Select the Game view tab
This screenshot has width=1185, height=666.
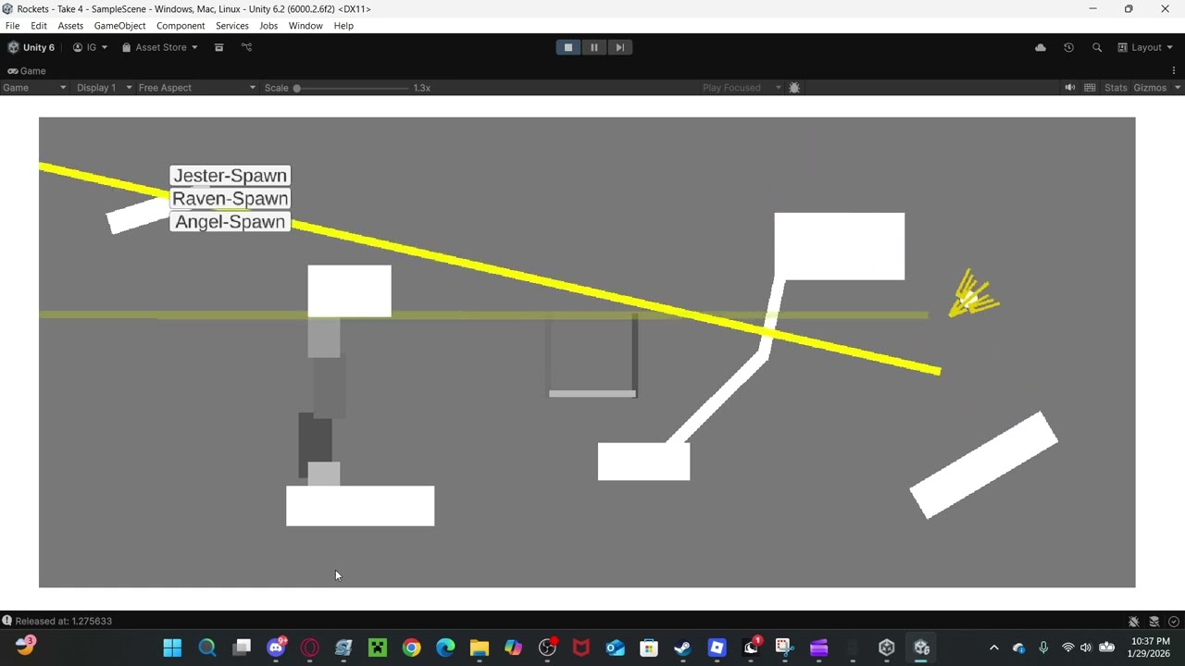point(27,71)
